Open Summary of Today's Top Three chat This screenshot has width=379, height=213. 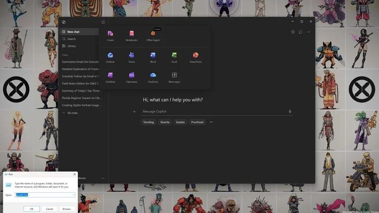81,91
